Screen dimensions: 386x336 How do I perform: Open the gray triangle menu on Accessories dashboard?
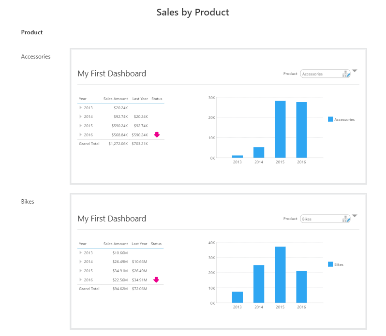pyautogui.click(x=354, y=71)
